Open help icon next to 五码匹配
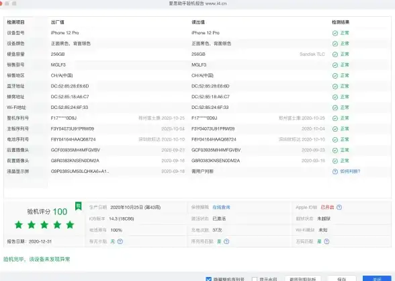The height and width of the screenshot is (281, 395). click(x=326, y=241)
